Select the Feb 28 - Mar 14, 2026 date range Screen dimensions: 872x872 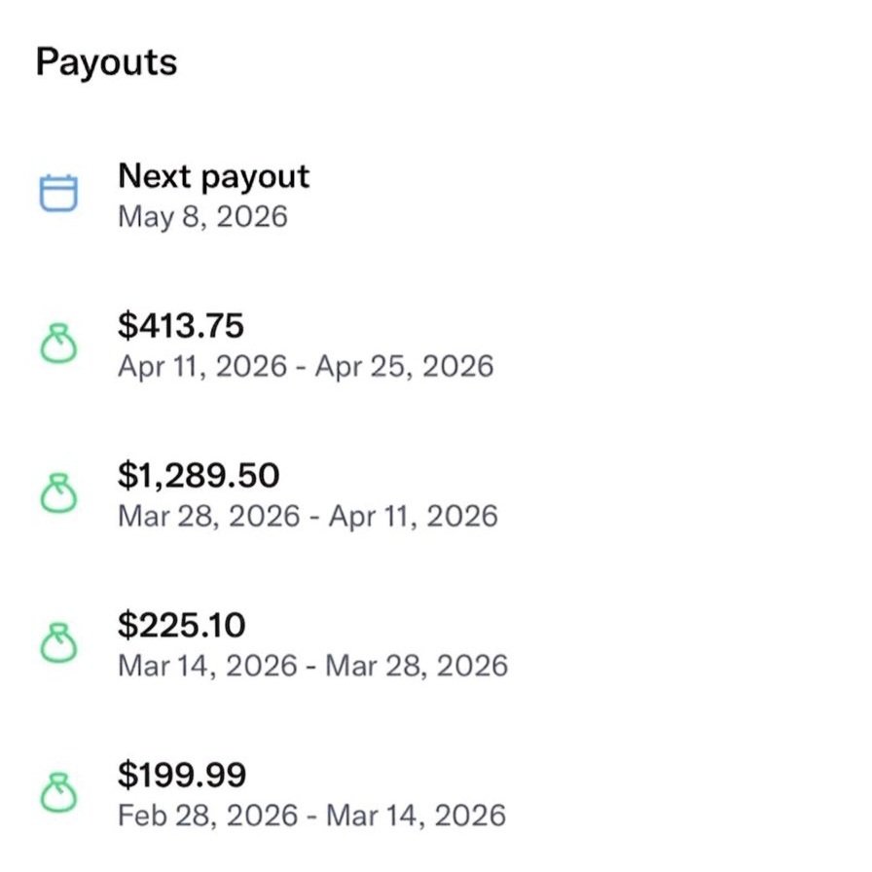[x=311, y=816]
